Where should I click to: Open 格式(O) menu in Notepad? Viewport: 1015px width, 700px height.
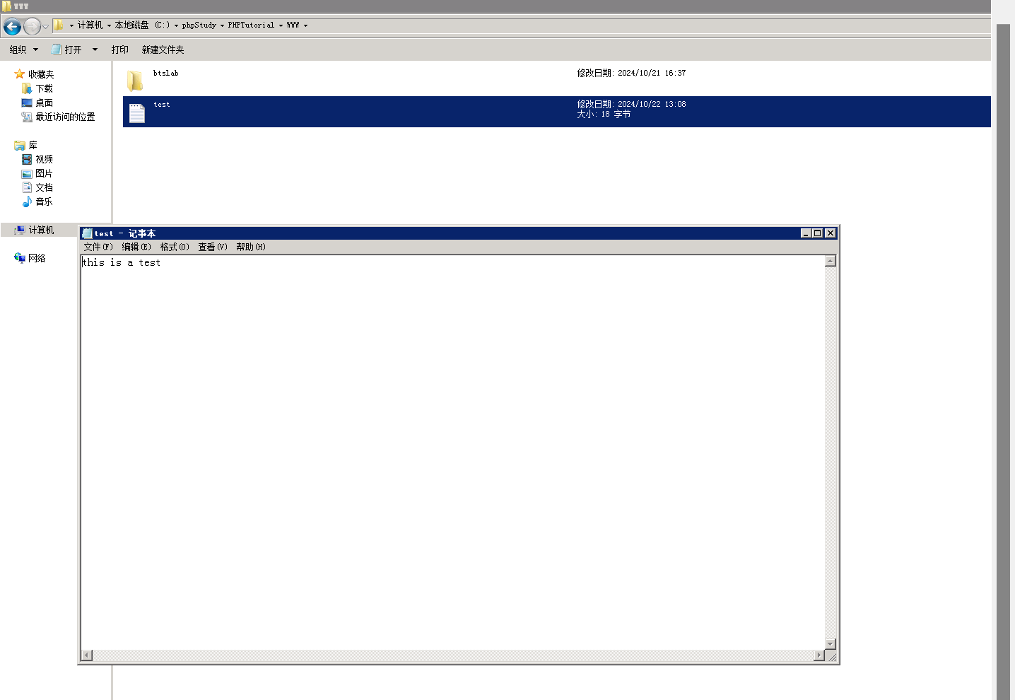tap(175, 247)
